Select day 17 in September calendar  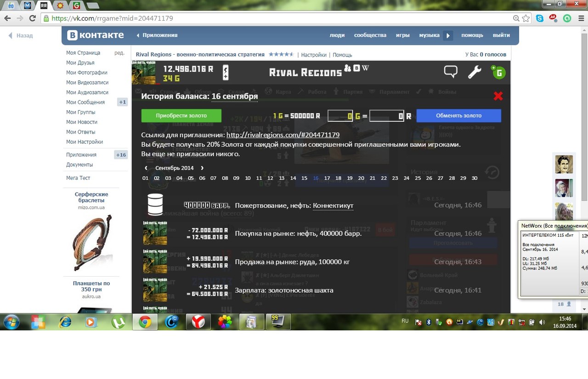[x=327, y=178]
